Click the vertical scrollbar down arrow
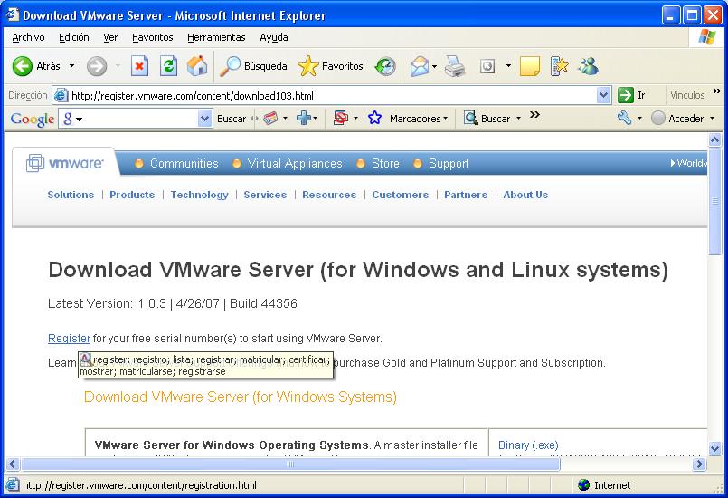 pyautogui.click(x=714, y=448)
